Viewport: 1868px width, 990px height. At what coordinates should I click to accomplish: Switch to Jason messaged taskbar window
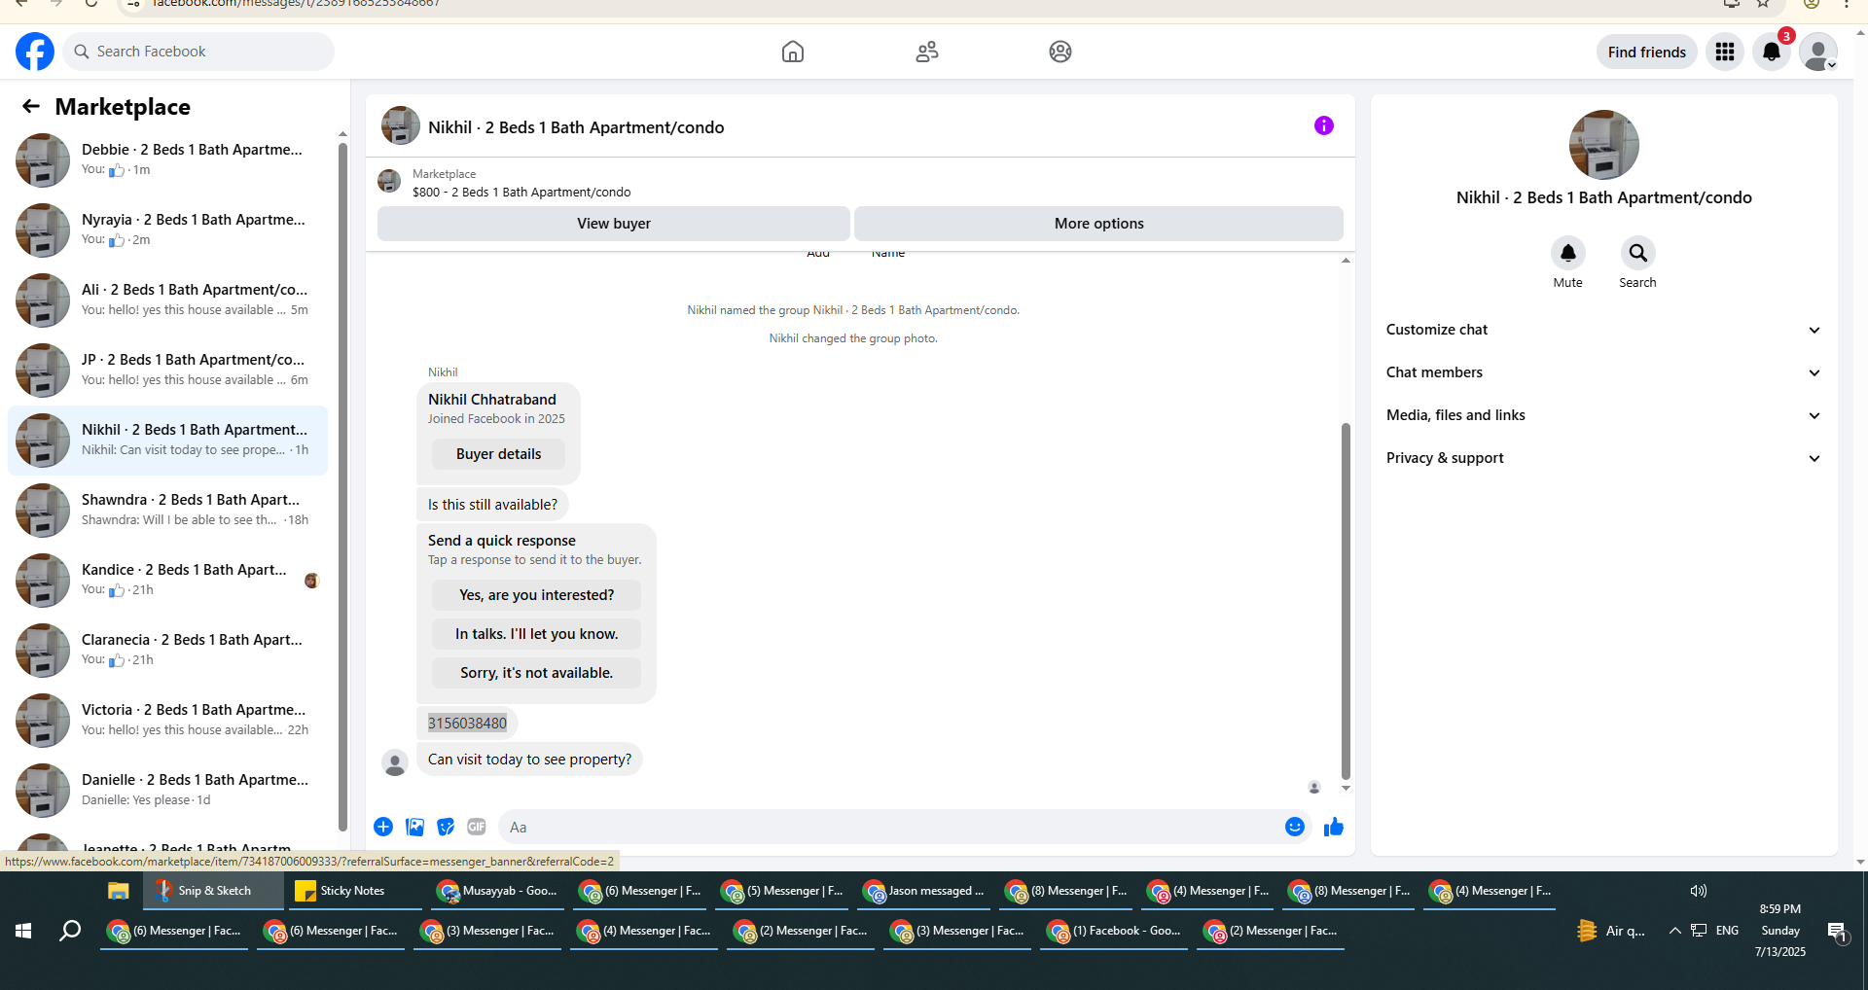pyautogui.click(x=925, y=891)
